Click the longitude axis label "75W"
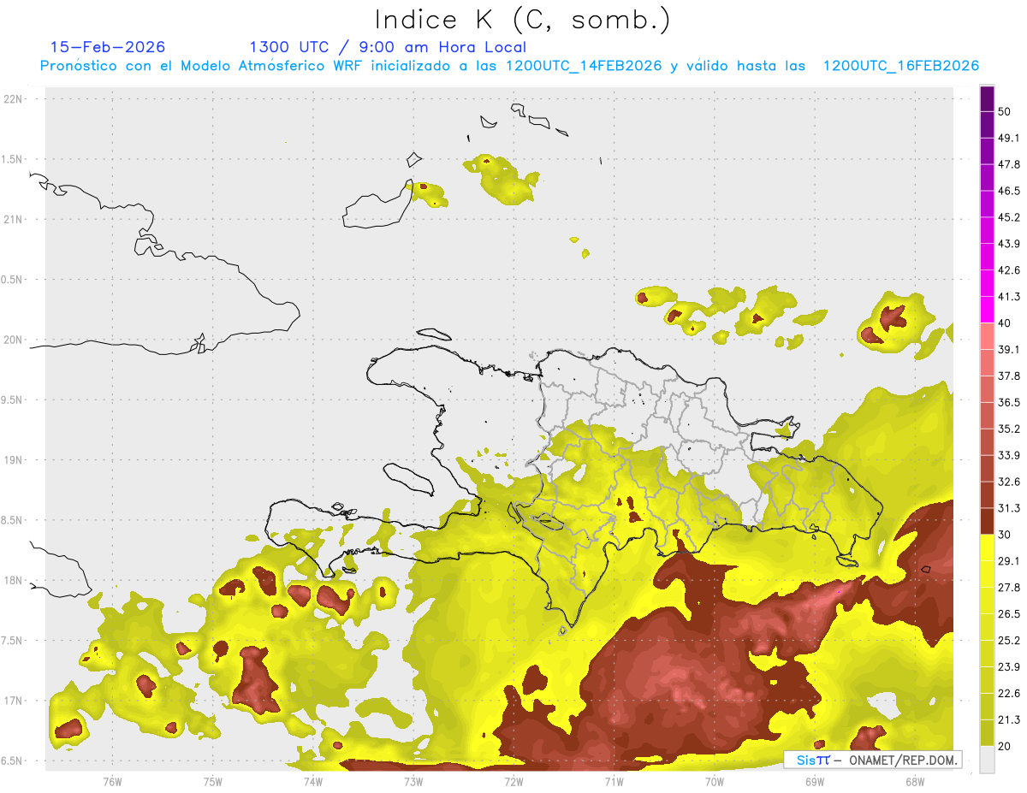Screen dimensions: 1027x793 click(x=212, y=782)
